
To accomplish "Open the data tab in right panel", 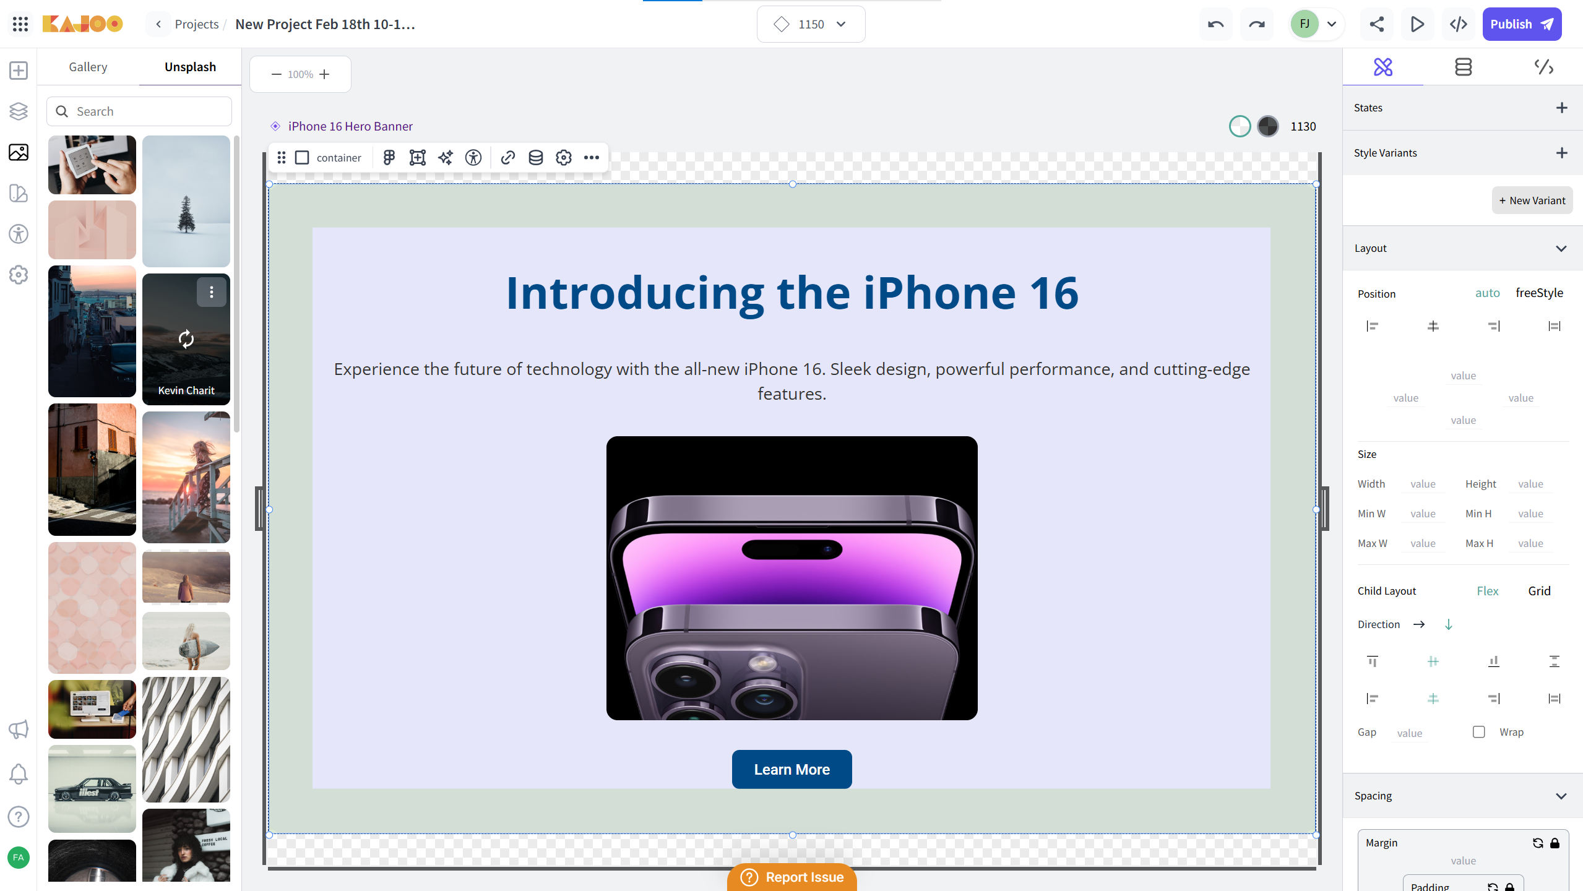I will point(1463,67).
